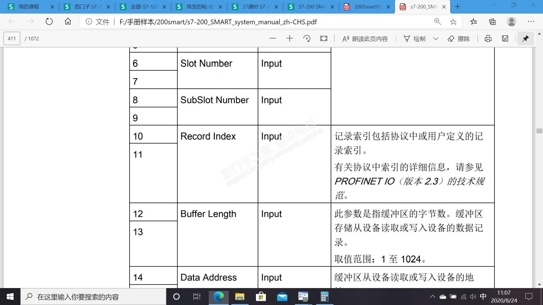The width and height of the screenshot is (543, 305).
Task: Click the vertical scrollbar thumb
Action: (x=539, y=131)
